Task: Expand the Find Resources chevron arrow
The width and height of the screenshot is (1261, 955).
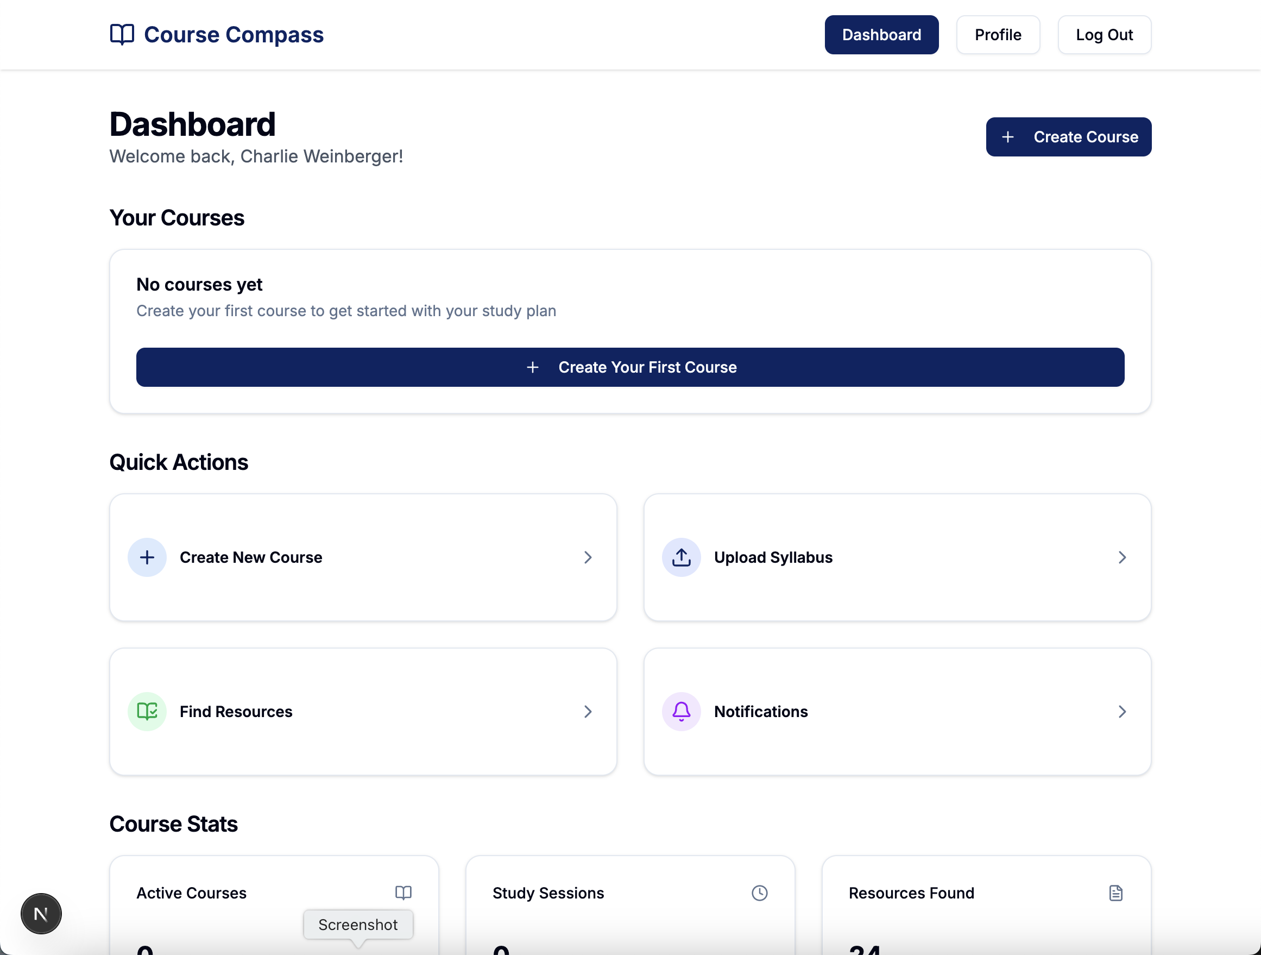Action: pyautogui.click(x=588, y=711)
